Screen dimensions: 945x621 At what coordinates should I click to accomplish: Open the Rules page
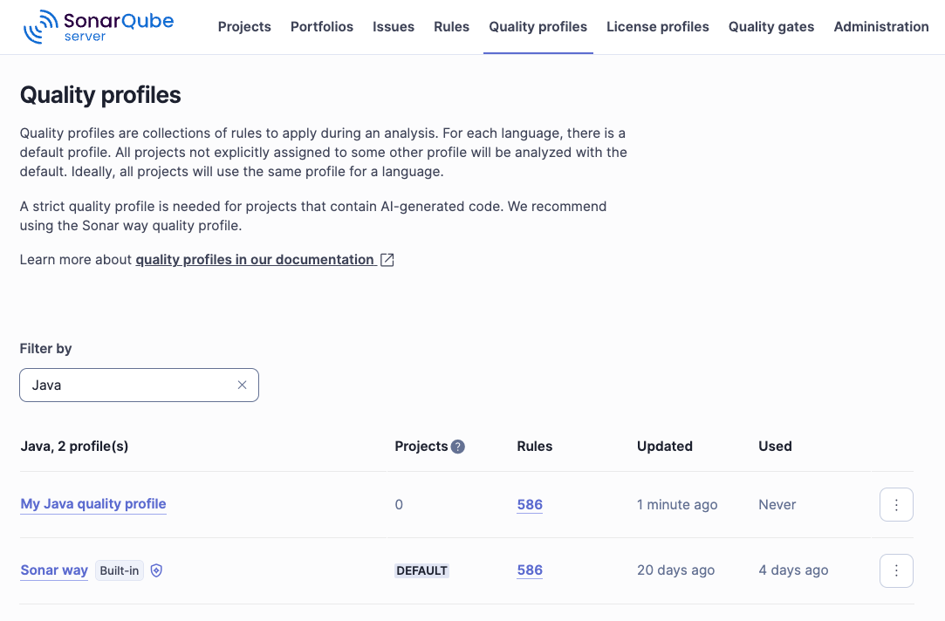click(451, 26)
